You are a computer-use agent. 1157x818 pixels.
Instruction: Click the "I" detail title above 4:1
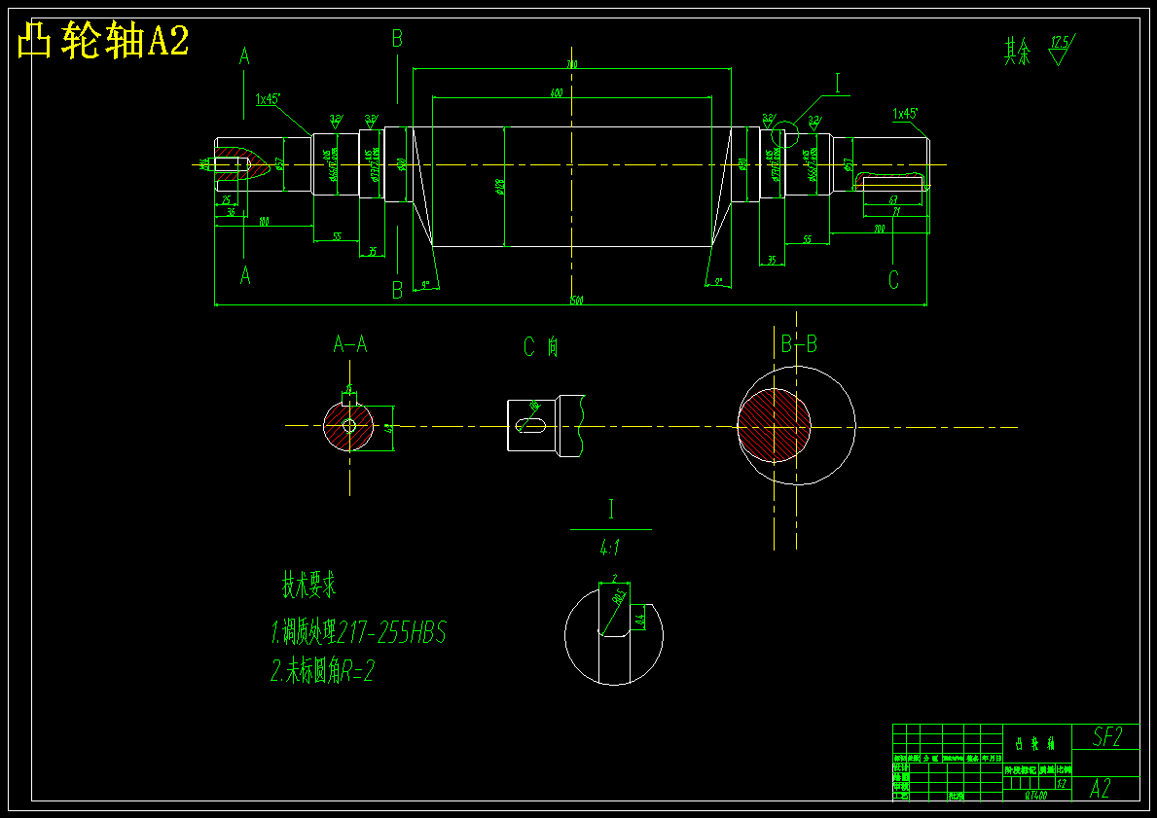coord(611,510)
